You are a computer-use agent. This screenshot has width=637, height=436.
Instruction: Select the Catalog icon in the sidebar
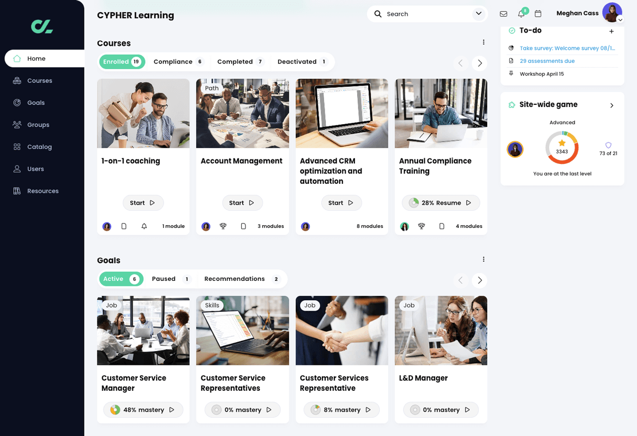[x=18, y=147]
